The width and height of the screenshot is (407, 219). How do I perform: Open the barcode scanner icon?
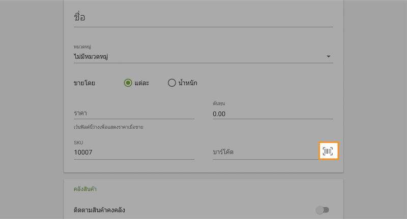[x=328, y=151]
